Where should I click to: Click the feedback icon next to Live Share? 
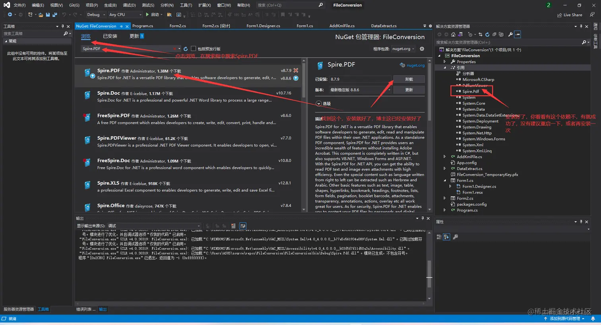coord(592,15)
